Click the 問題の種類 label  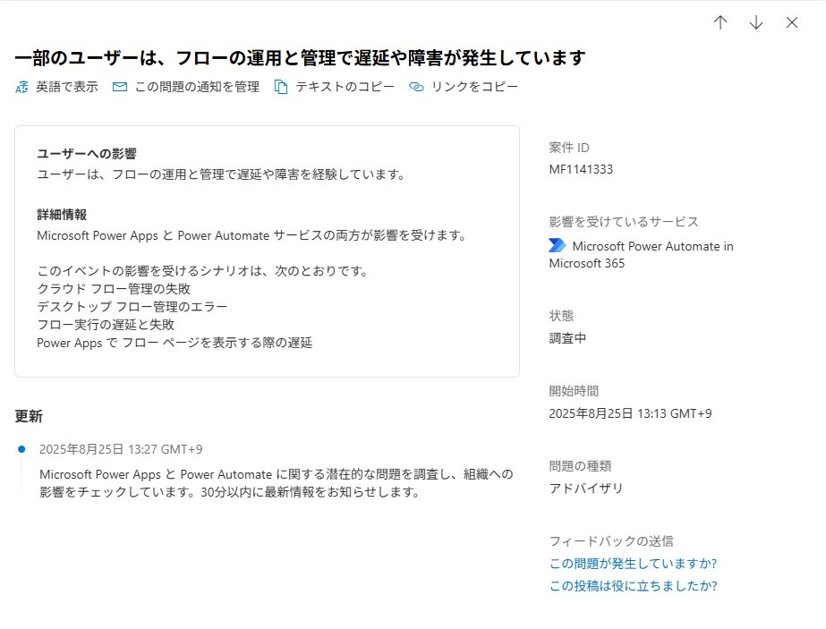pos(580,466)
